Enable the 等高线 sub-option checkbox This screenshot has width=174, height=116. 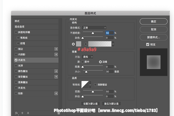18,38
